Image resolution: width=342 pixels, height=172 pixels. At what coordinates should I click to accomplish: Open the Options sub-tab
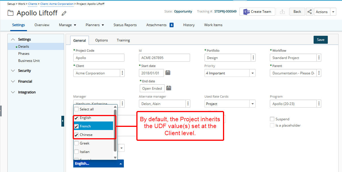click(x=101, y=40)
